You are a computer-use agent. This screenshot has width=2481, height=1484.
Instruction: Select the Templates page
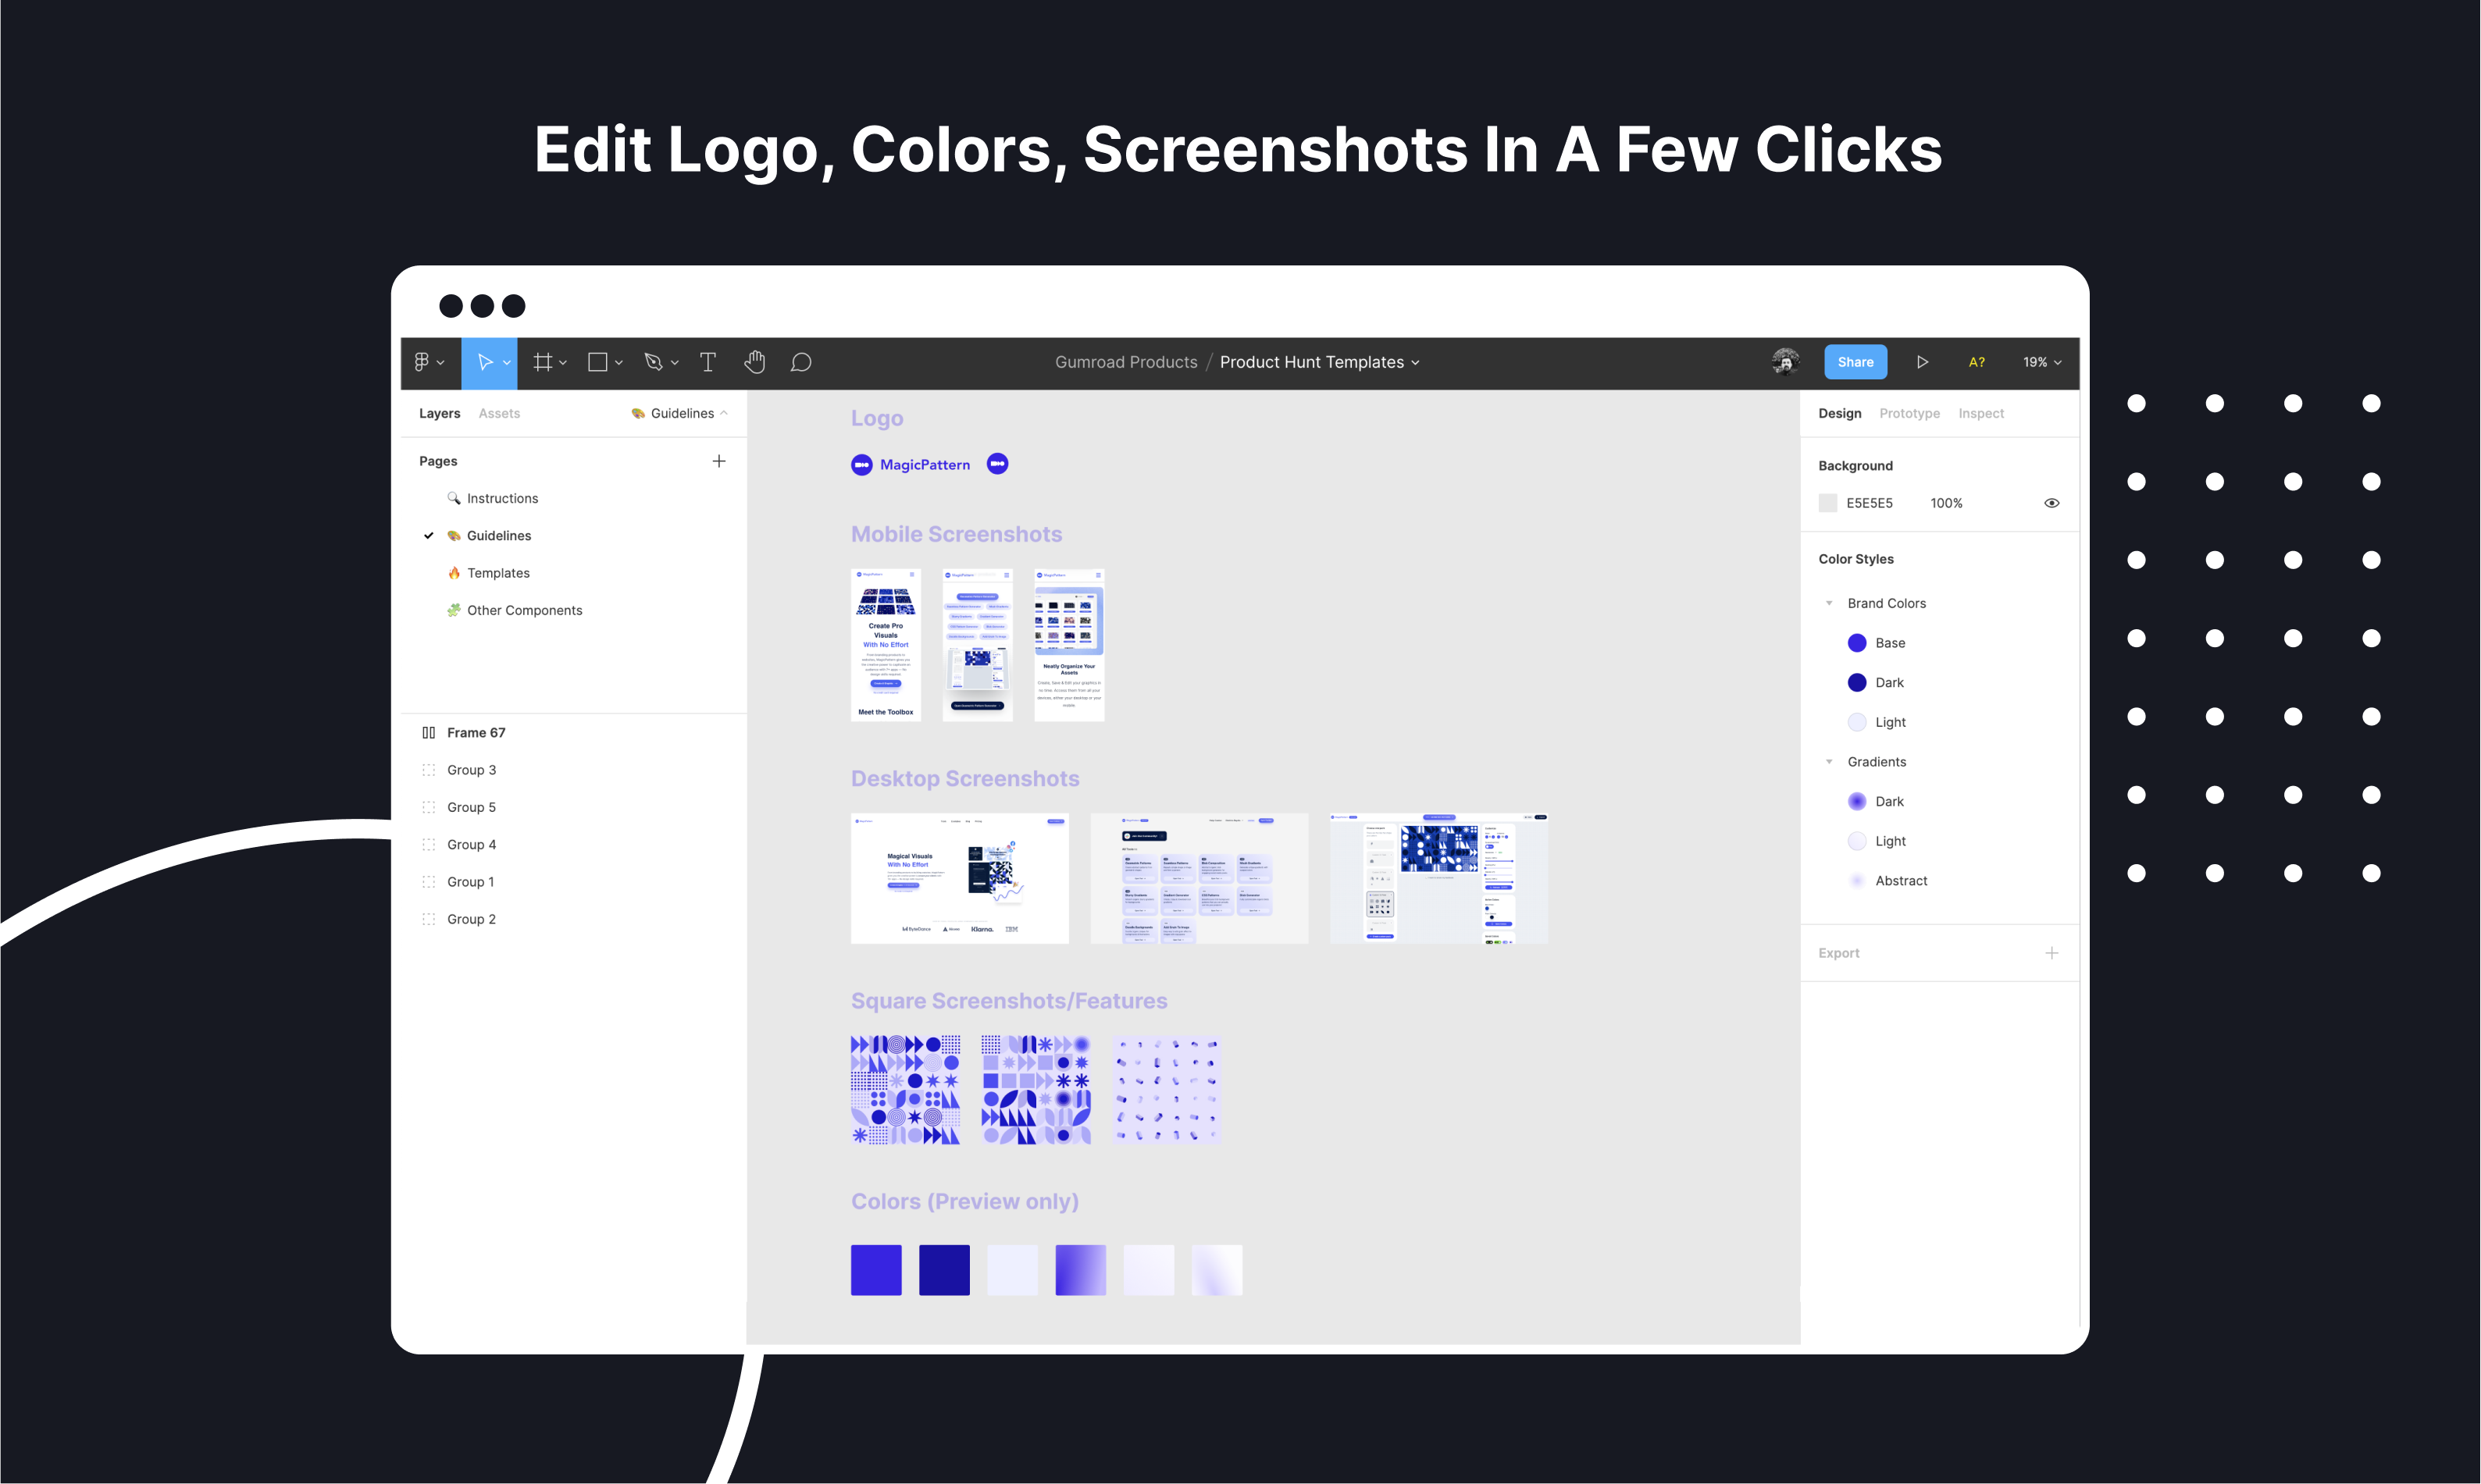click(x=498, y=573)
